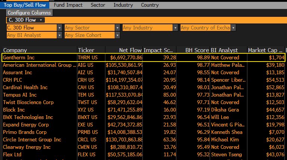Click analyst name Michael Kim
This screenshot has width=287, height=160.
click(x=225, y=139)
